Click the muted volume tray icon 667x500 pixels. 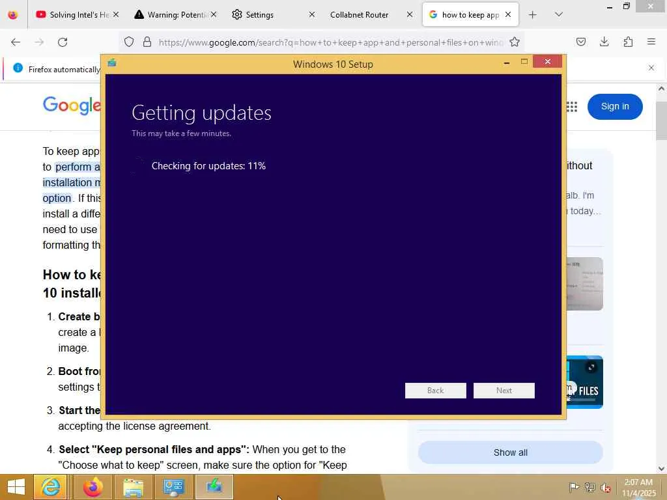(x=605, y=488)
